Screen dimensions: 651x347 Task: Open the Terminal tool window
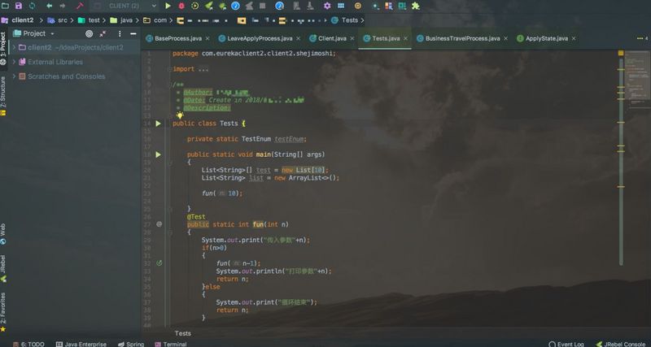(171, 344)
